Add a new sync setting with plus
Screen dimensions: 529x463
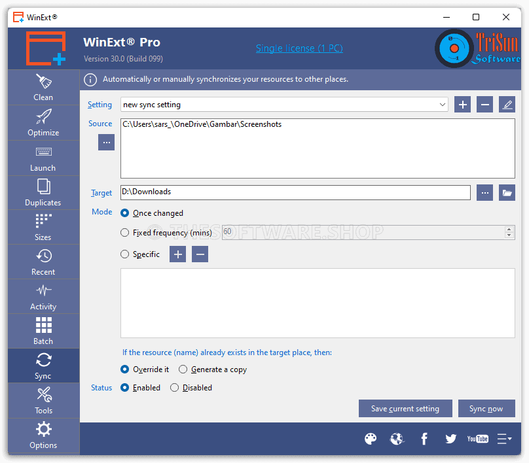462,105
